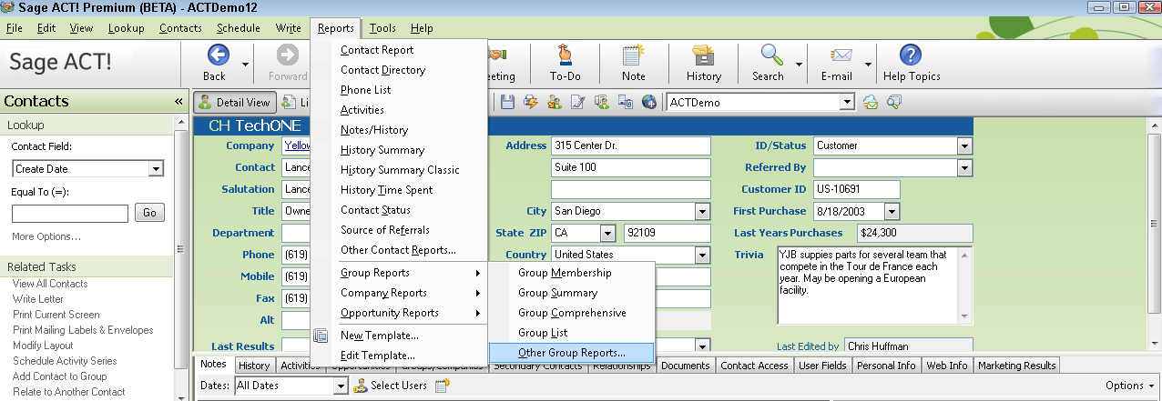Open the Schedule menu
Screen dimensions: 1162x401
pos(239,28)
